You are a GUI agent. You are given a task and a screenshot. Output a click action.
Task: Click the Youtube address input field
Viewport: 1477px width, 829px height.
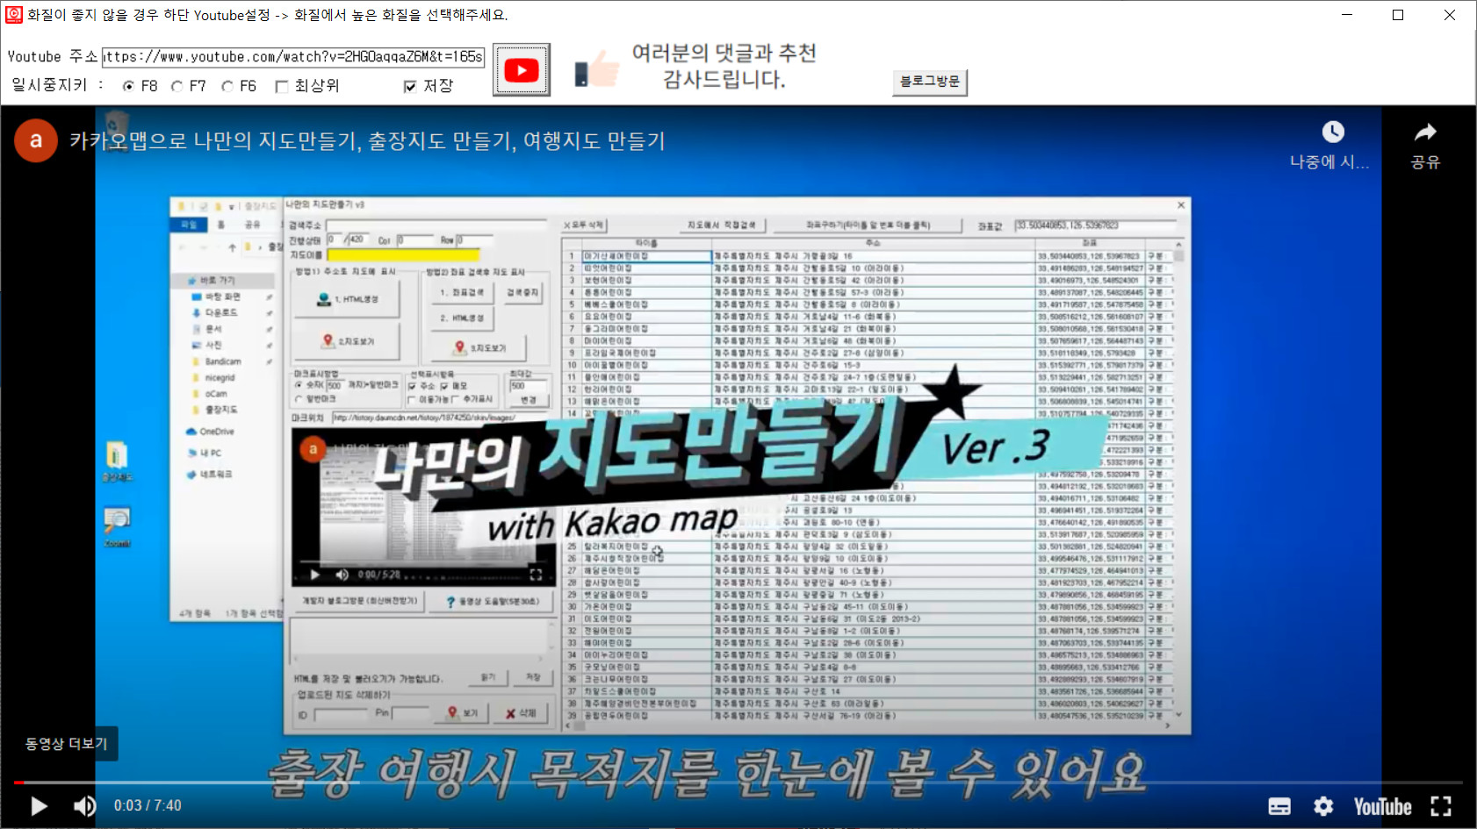click(x=293, y=57)
